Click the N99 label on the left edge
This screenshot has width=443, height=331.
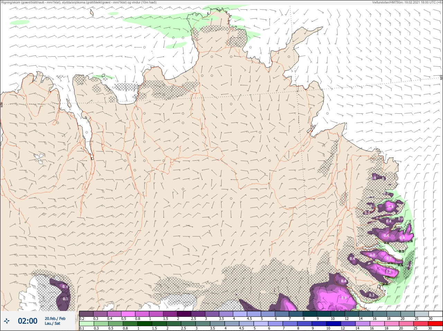(2, 104)
